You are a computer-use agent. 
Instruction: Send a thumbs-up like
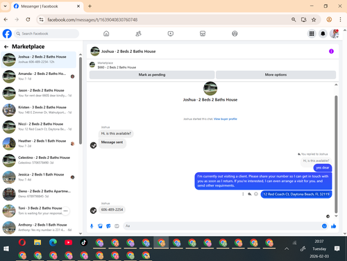(333, 226)
